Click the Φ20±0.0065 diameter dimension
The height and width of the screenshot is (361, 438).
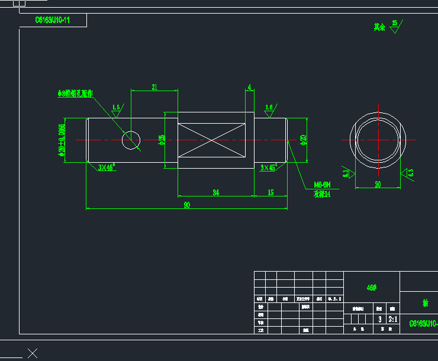click(x=62, y=140)
